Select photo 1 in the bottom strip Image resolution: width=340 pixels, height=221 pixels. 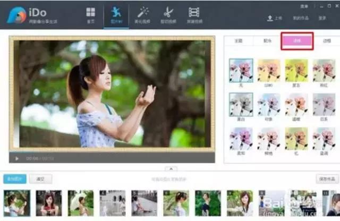tap(17, 203)
